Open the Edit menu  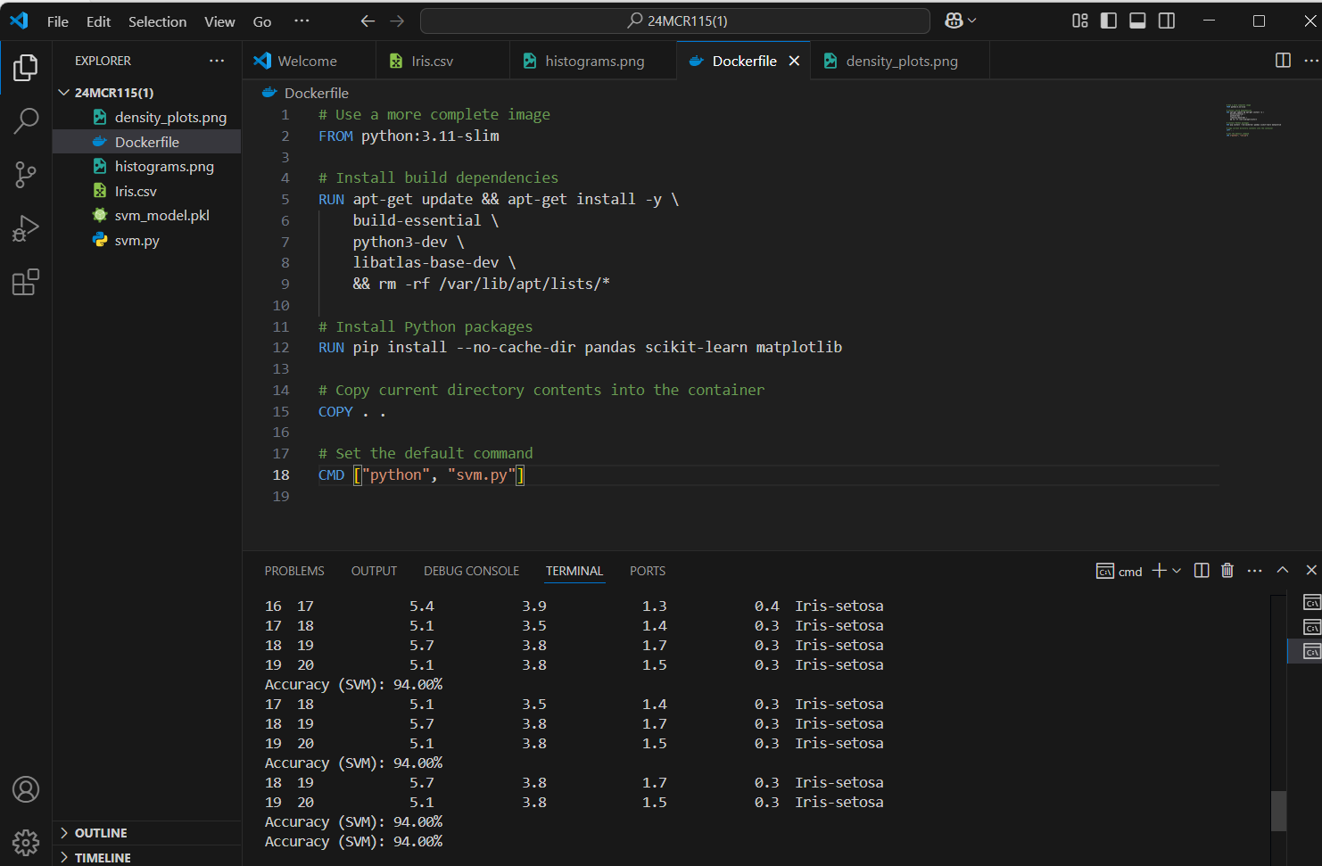(x=98, y=21)
